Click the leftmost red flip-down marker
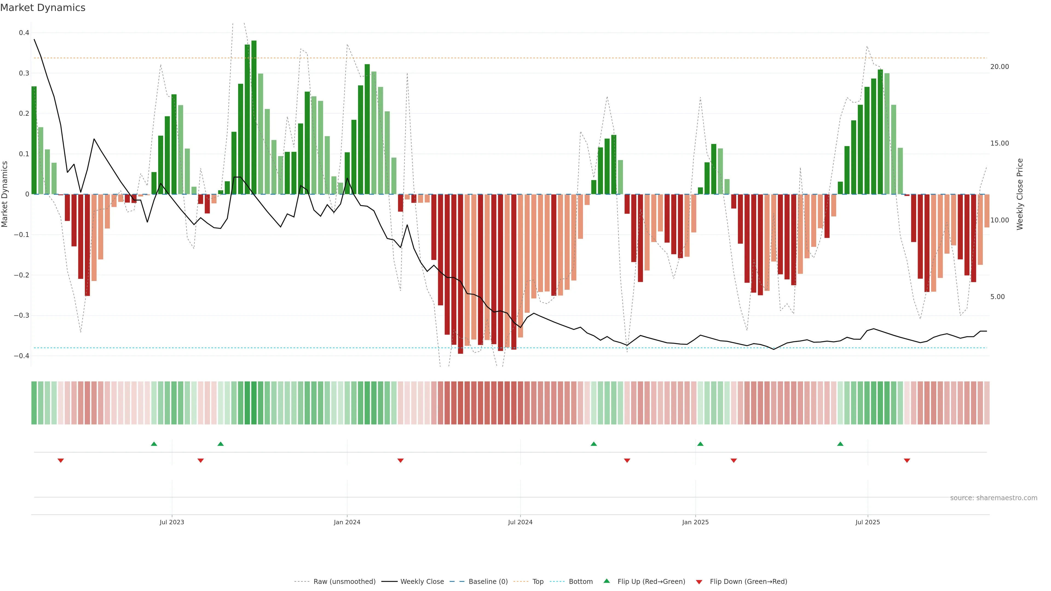 click(x=61, y=460)
